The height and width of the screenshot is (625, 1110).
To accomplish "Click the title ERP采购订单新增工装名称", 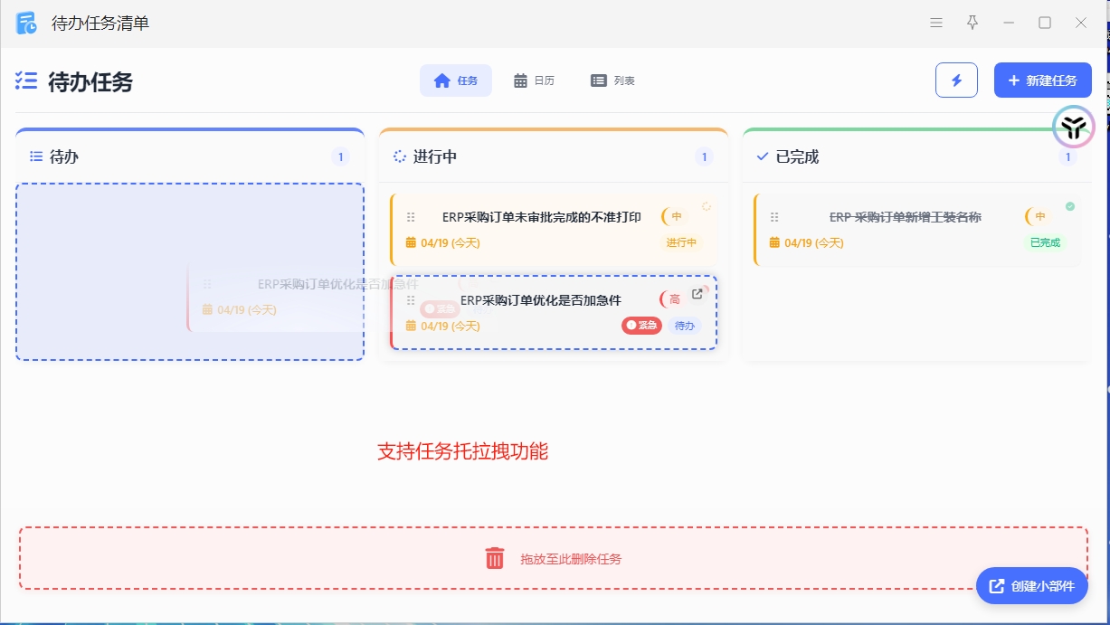I will pos(906,217).
